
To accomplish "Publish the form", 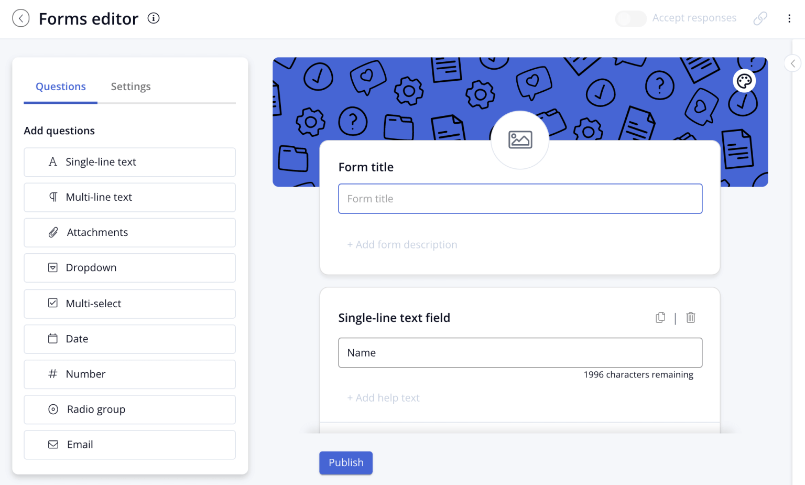I will coord(345,462).
